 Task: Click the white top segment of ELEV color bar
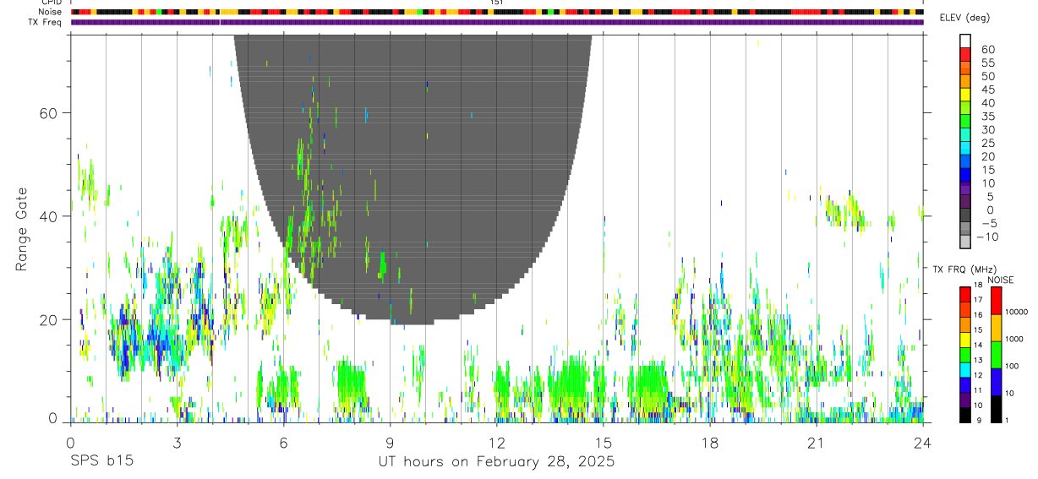point(965,41)
